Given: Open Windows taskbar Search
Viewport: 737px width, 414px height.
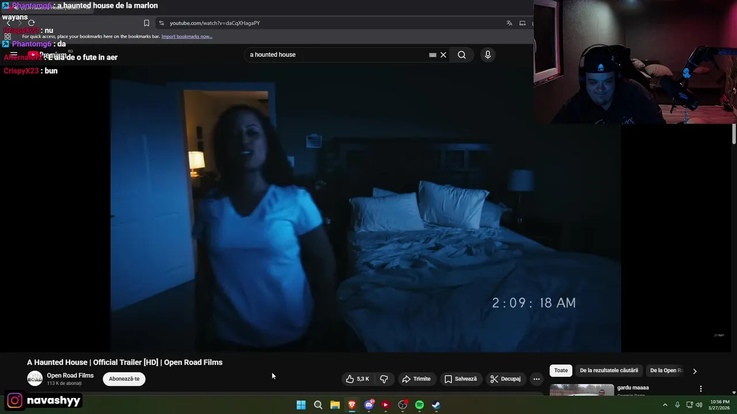Looking at the screenshot, I should (318, 405).
